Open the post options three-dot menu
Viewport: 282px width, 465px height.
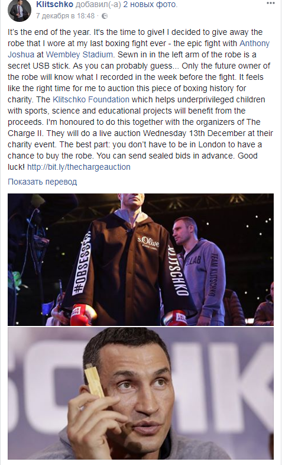tap(270, 4)
